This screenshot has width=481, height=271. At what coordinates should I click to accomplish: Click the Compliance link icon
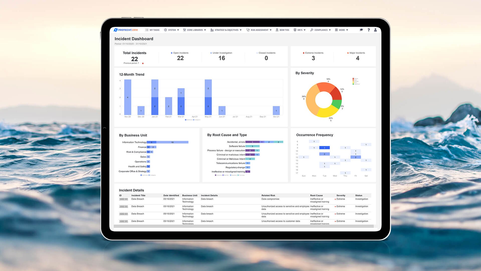(x=312, y=30)
